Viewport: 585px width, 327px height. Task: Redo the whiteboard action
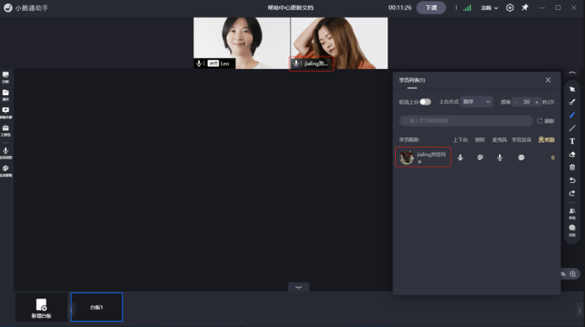[572, 193]
